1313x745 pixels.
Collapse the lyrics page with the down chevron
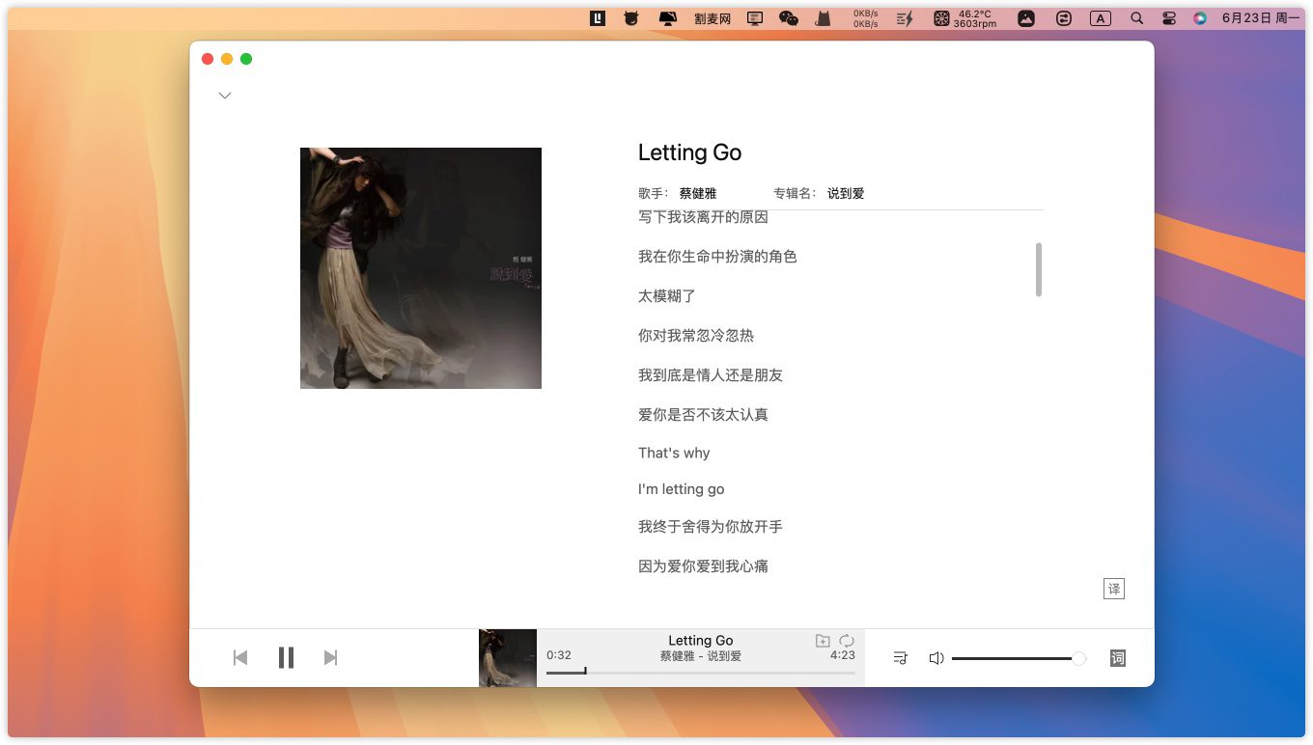click(225, 96)
